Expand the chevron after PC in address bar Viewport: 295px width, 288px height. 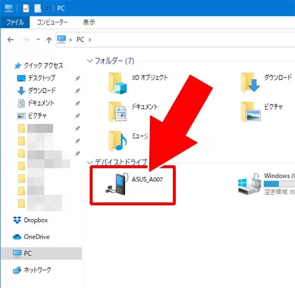click(x=90, y=40)
